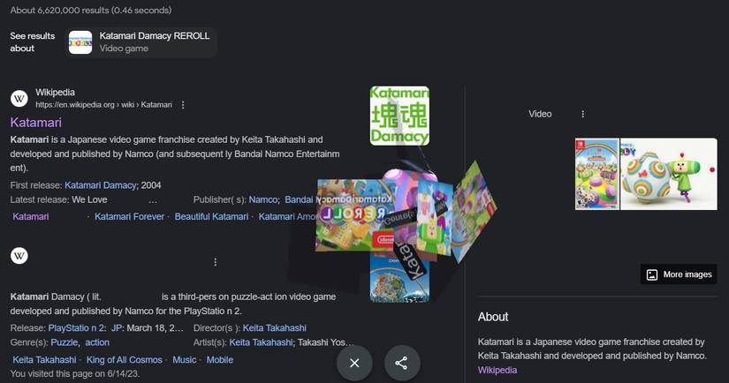Click the Video label in the knowledge panel
729x383 pixels.
click(x=540, y=114)
